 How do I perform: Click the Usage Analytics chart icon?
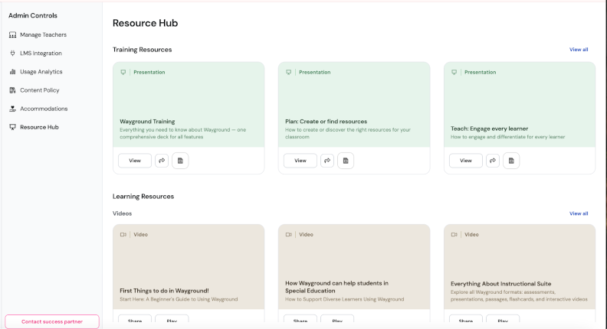pos(12,72)
